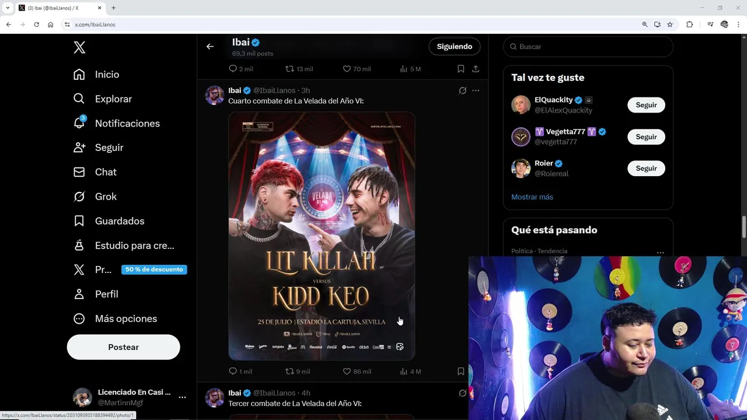Bookmark this page with star icon

pyautogui.click(x=670, y=24)
